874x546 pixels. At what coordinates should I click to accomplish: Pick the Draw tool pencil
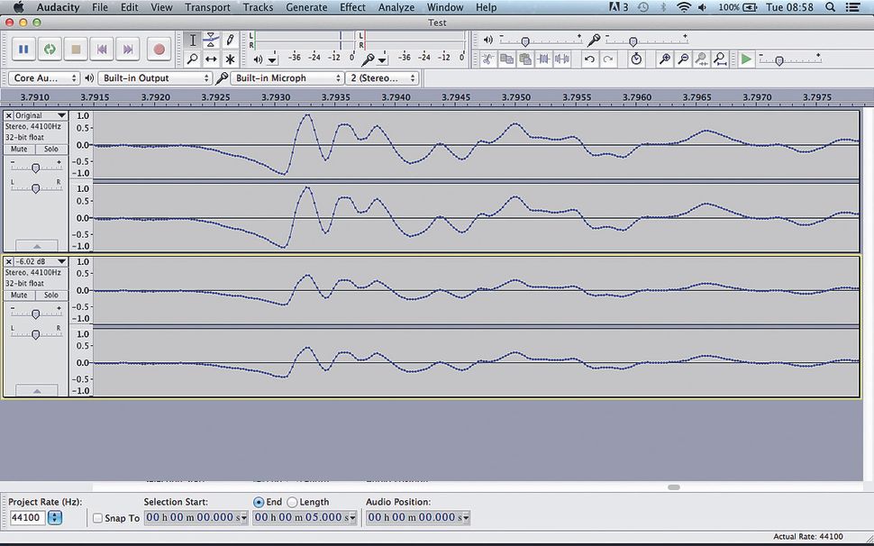pyautogui.click(x=229, y=40)
